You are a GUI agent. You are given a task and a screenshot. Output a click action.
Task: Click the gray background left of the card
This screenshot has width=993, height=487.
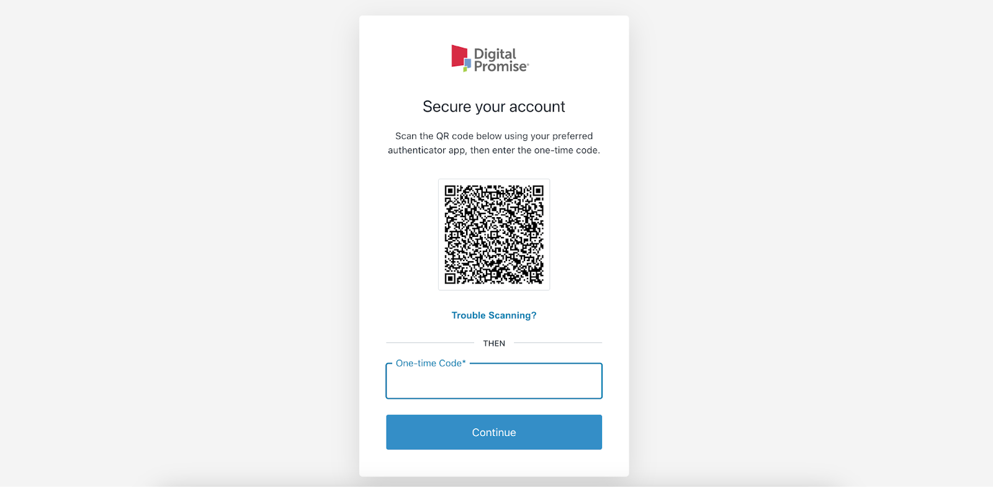pos(179,243)
